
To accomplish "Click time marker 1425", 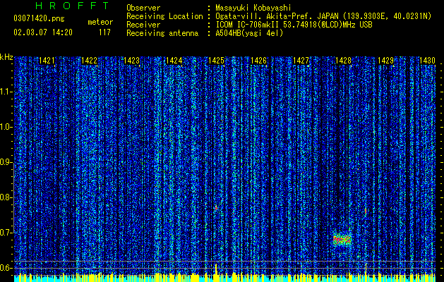I will (216, 61).
